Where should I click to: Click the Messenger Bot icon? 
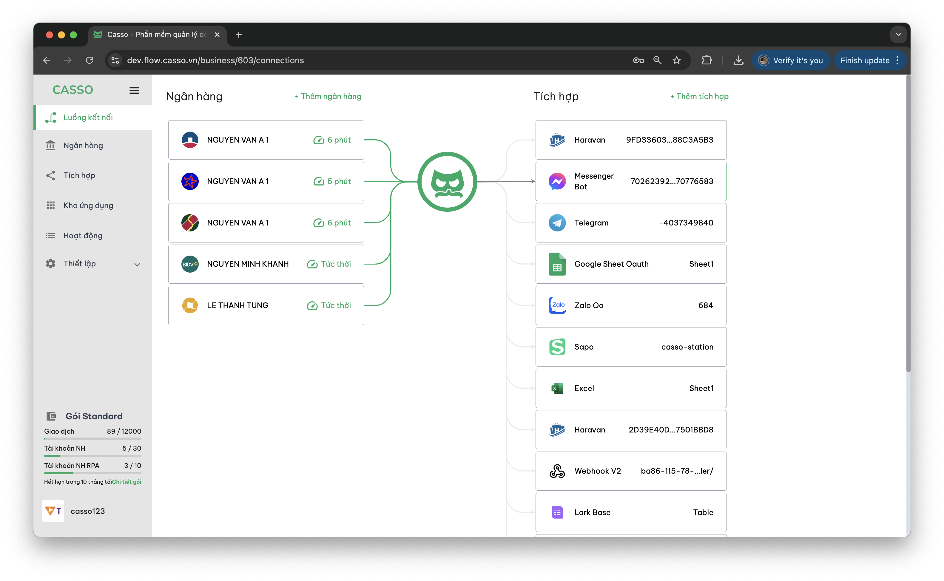(557, 181)
